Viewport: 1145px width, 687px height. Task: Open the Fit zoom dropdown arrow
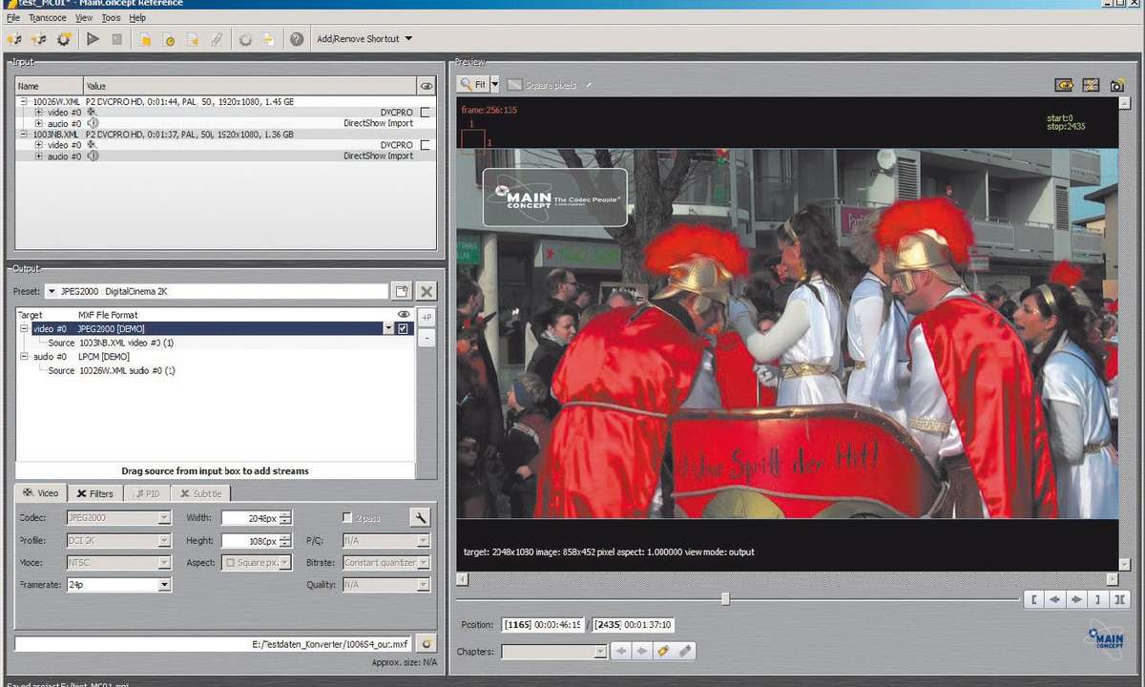coord(494,85)
